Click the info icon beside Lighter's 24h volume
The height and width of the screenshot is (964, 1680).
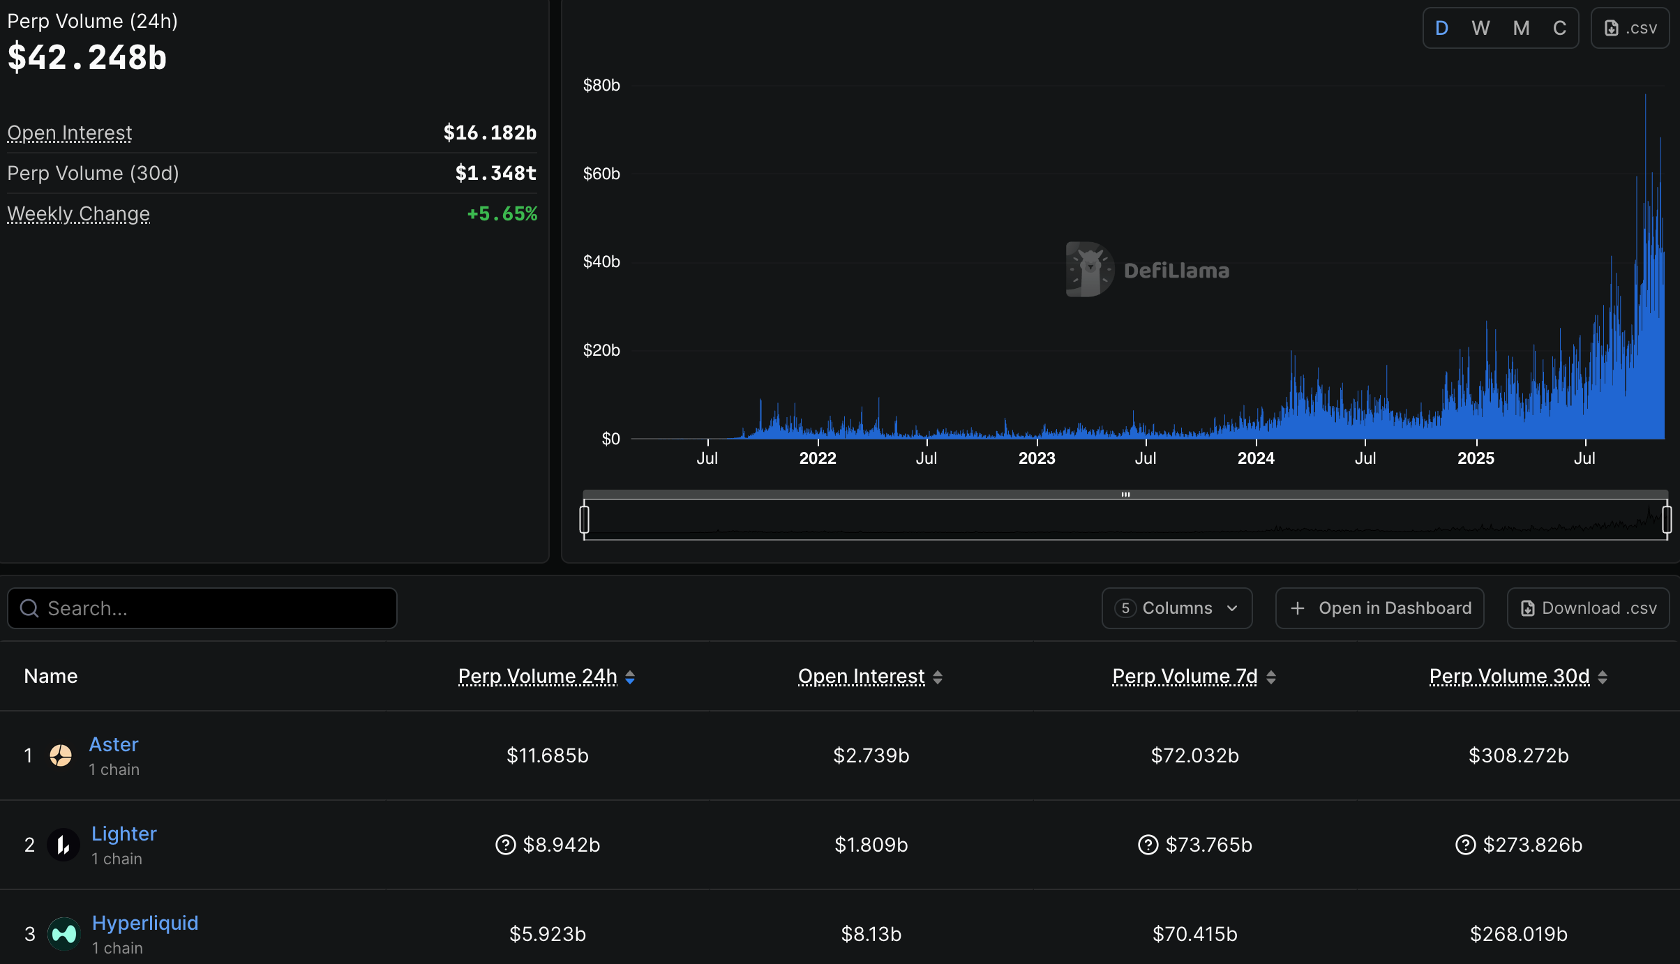click(x=506, y=845)
